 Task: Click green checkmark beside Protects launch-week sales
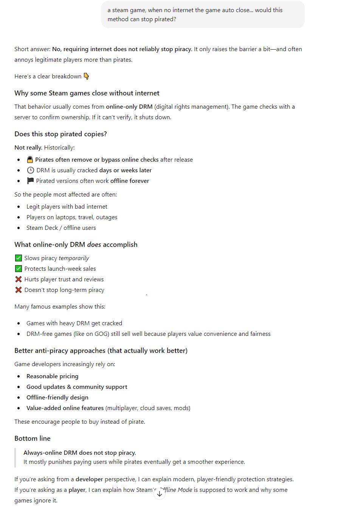[x=18, y=268]
